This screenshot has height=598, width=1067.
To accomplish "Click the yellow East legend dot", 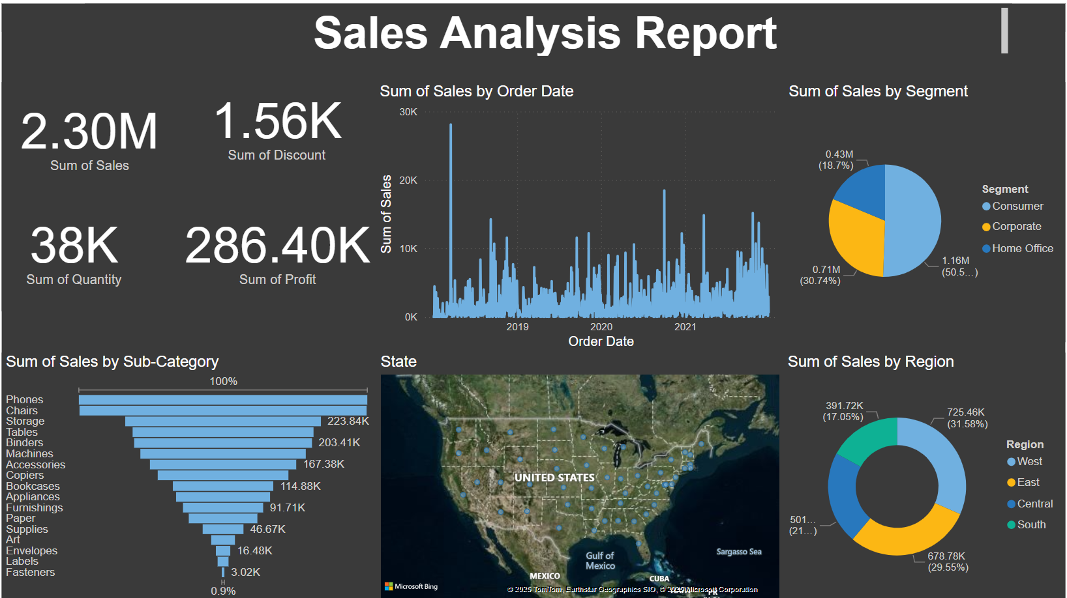I will [1011, 483].
